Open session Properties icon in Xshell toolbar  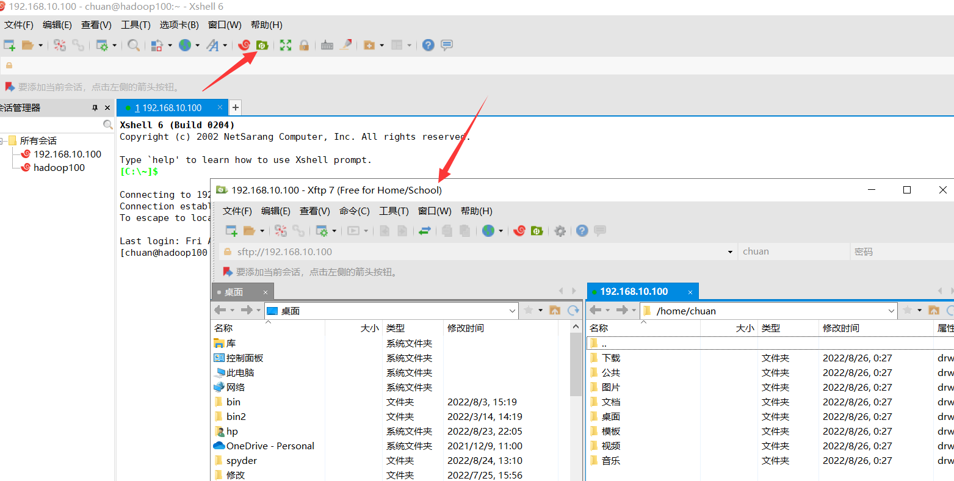[102, 45]
